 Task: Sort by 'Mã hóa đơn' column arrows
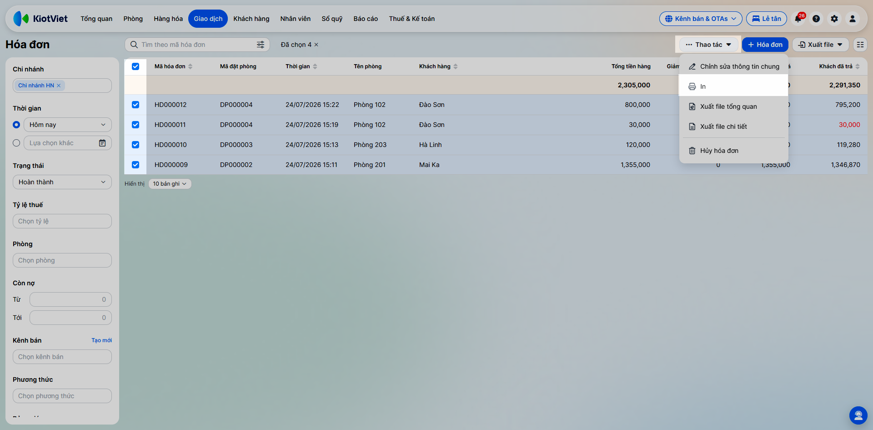point(191,66)
